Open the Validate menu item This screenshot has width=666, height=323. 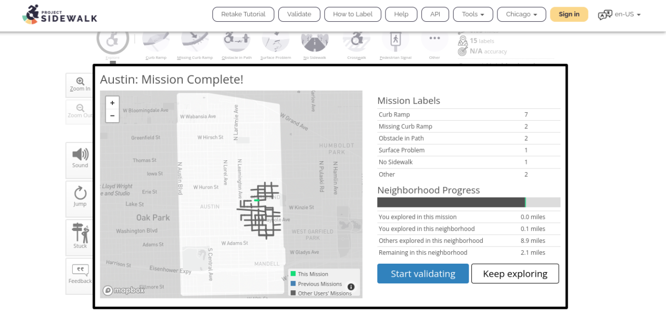299,14
